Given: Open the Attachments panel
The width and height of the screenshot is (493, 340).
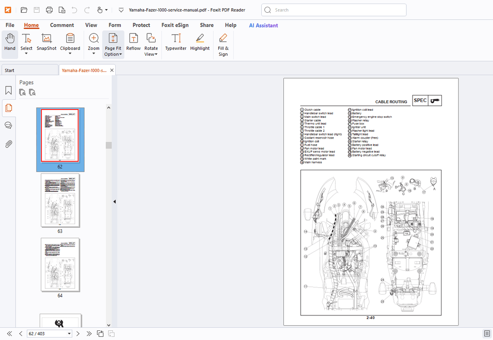Looking at the screenshot, I should click(x=8, y=144).
